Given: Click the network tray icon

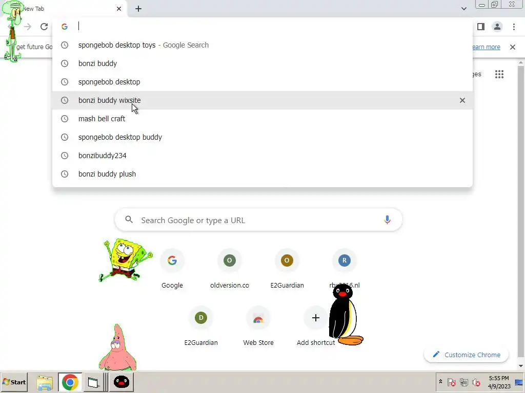Looking at the screenshot, I should pyautogui.click(x=463, y=382).
